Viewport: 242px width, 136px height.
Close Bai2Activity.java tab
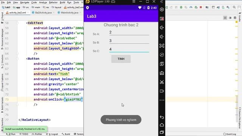click(54, 12)
